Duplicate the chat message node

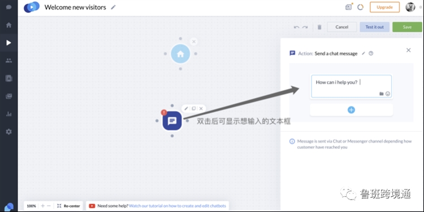(x=193, y=108)
